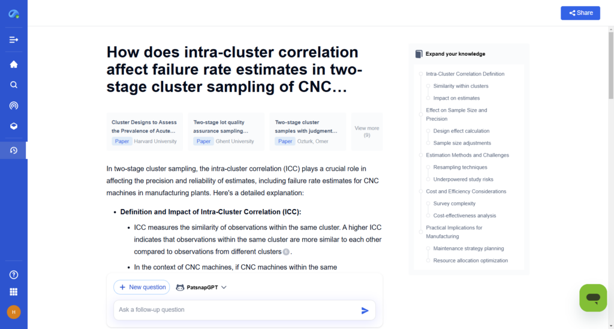
Task: Click the Share button
Action: point(580,13)
